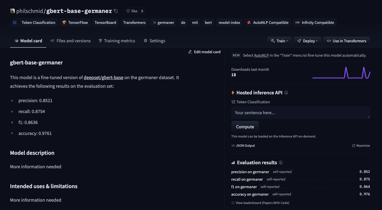Open the AutoNLP Compatible tag

coord(268,22)
